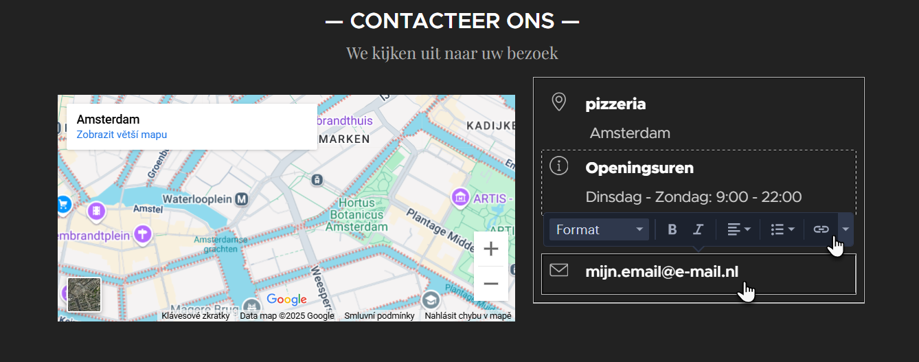Click the envelope icon beside email address

(559, 271)
